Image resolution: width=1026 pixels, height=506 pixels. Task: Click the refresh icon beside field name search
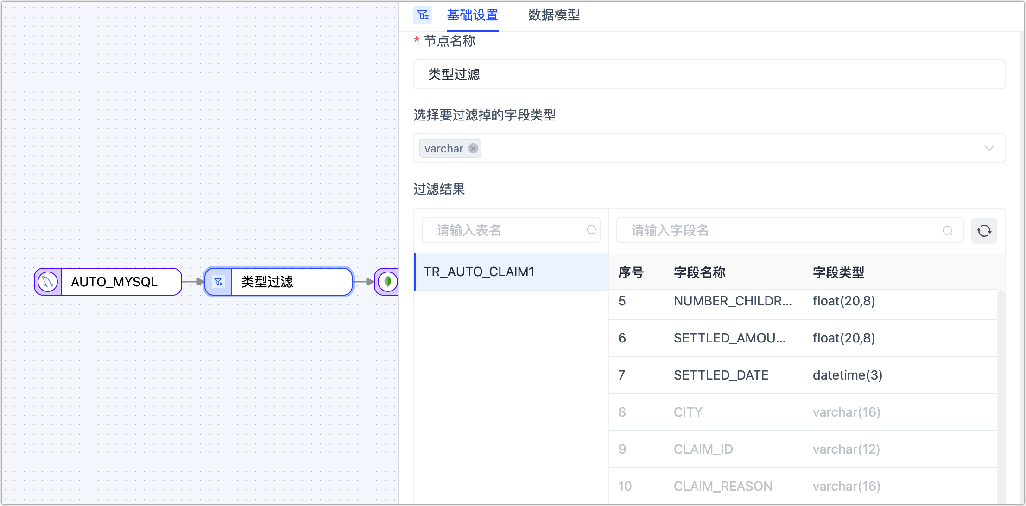(x=984, y=230)
